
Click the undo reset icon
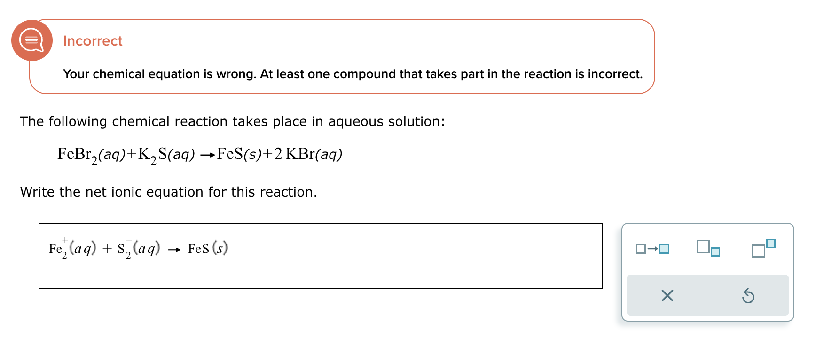coord(748,296)
